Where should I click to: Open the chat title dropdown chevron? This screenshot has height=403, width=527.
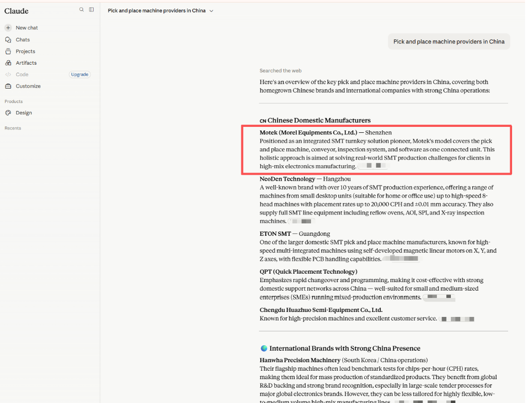tap(211, 11)
